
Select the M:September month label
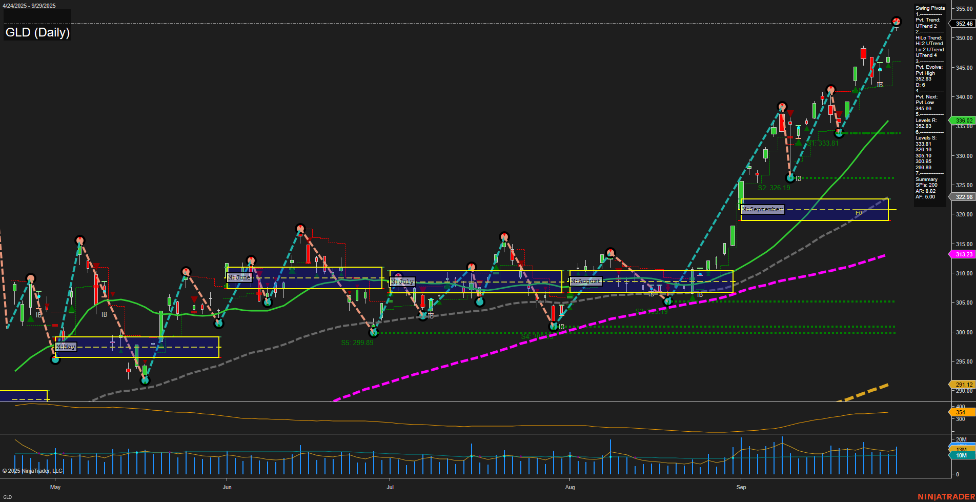[x=763, y=209]
